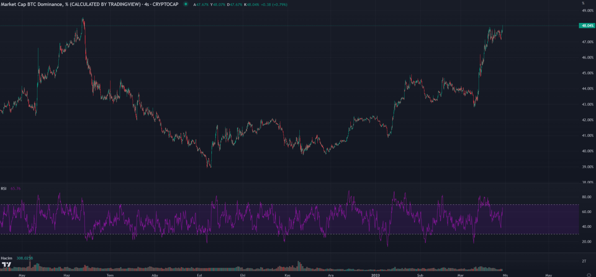Click the Eyl month on time axis
Viewport: 596px width, 277px height.
point(199,274)
